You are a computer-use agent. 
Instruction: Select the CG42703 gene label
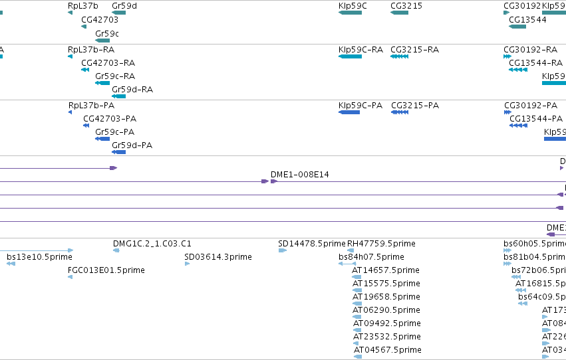tap(100, 20)
